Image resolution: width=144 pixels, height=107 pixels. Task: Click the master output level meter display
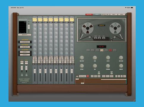pyautogui.click(x=23, y=27)
